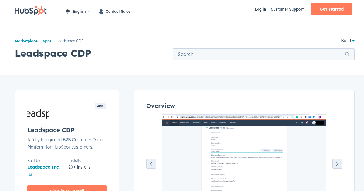Select the Contact Sales person icon

point(101,12)
